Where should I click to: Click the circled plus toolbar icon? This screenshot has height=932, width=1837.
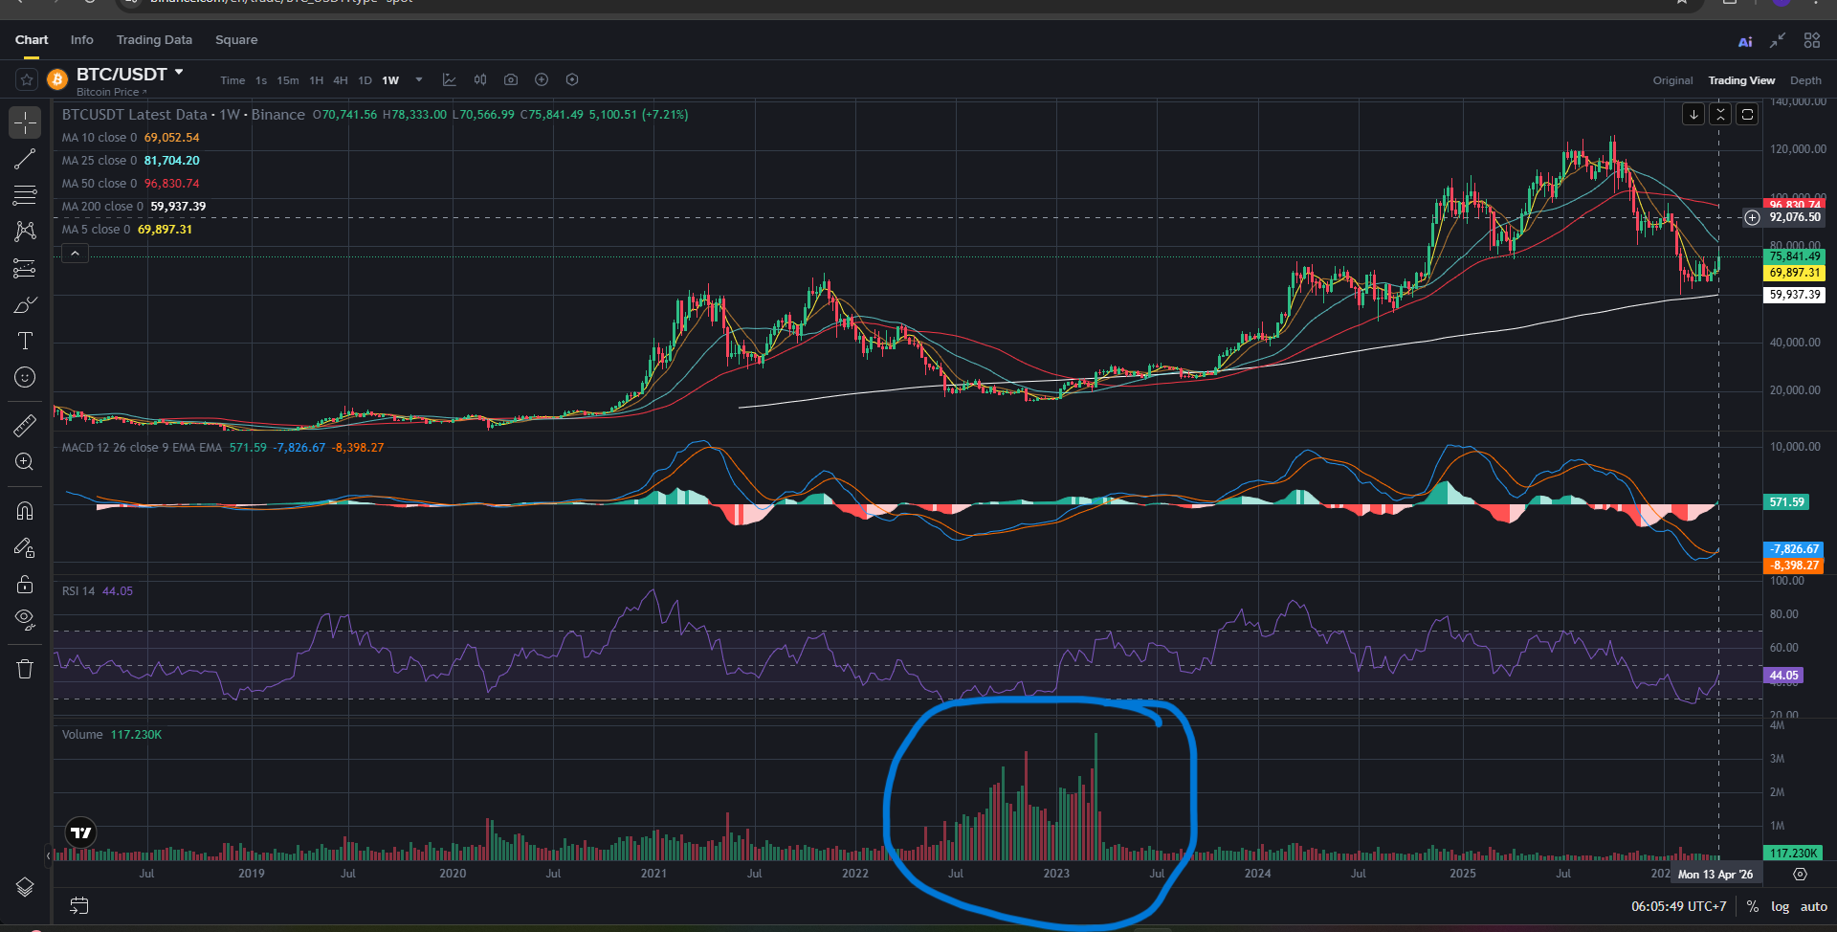(542, 80)
